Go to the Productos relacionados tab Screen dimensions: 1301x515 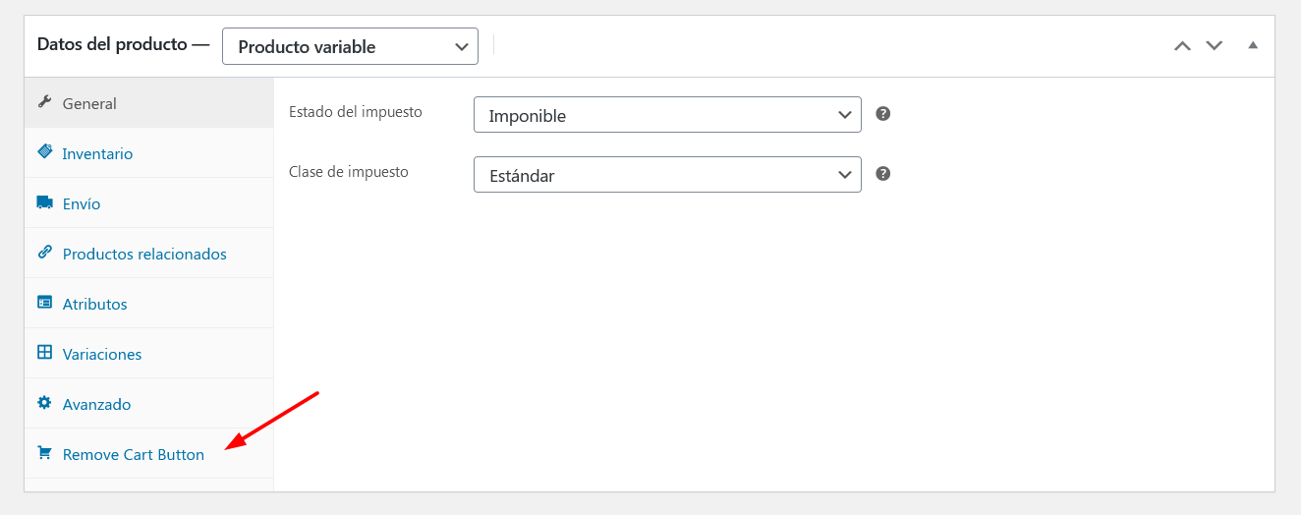[x=149, y=254]
